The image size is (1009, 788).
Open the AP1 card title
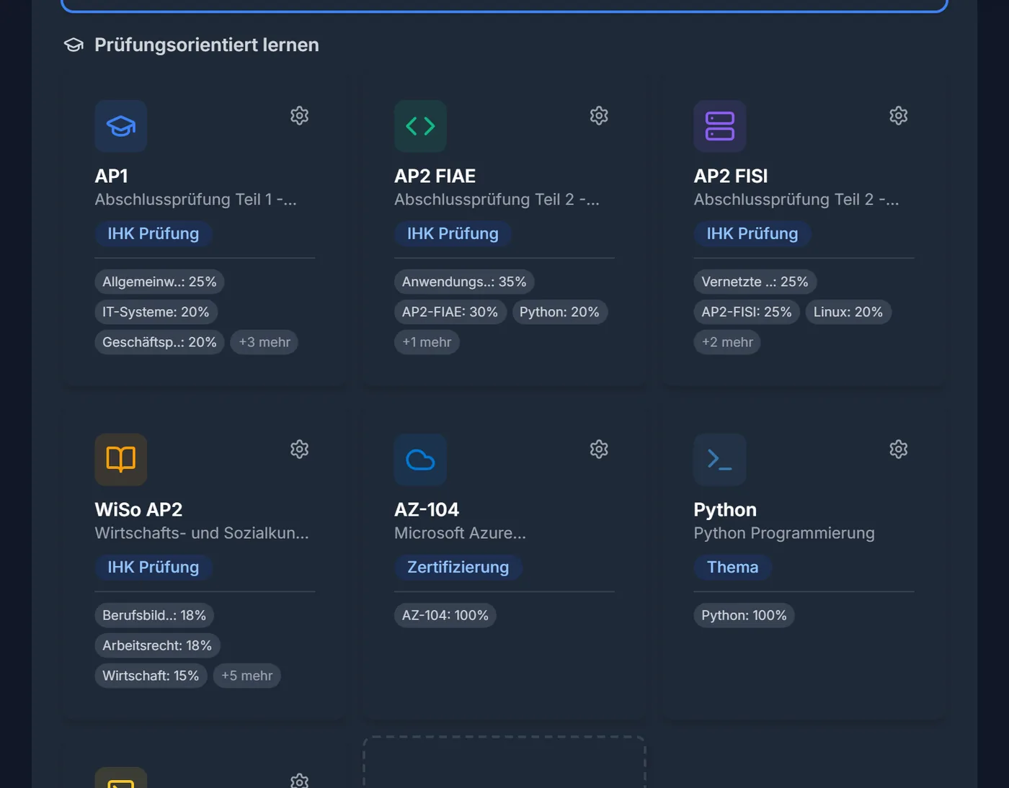tap(112, 176)
